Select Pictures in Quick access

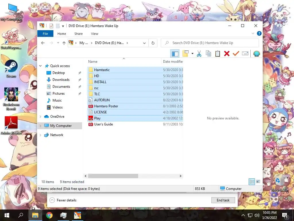tap(59, 94)
